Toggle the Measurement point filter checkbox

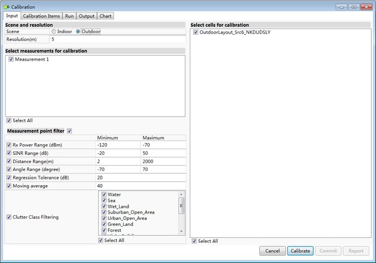coord(70,131)
